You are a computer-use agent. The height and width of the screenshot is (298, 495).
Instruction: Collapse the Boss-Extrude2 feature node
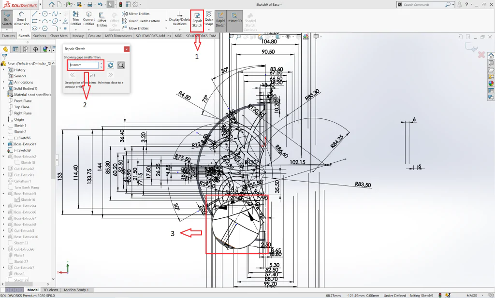(3, 156)
